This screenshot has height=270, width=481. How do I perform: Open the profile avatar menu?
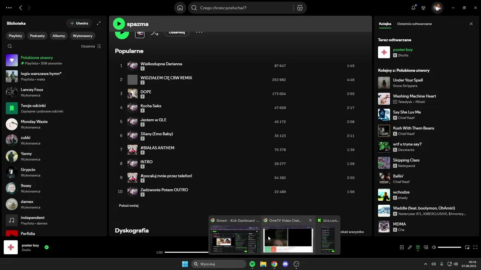pyautogui.click(x=437, y=7)
